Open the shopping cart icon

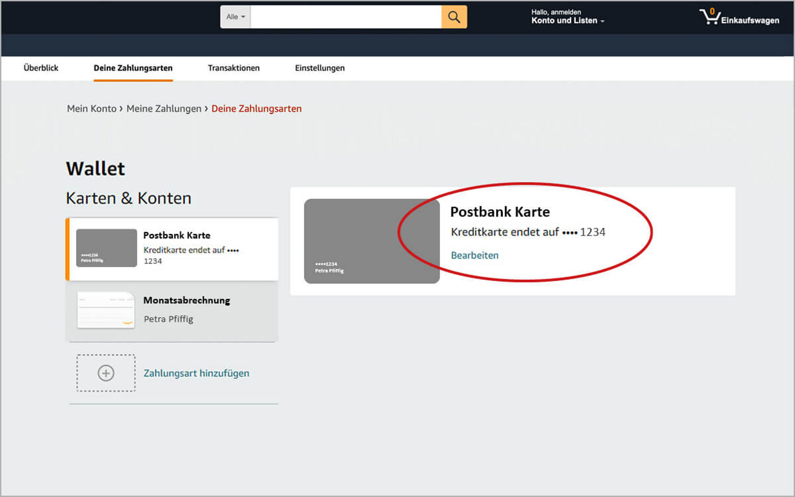[x=709, y=17]
